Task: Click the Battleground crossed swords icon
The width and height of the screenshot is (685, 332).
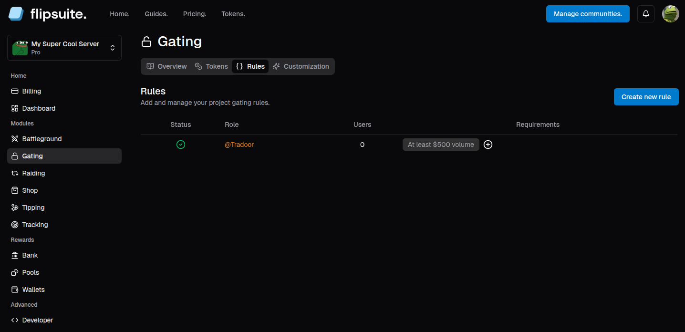Action: (x=15, y=139)
